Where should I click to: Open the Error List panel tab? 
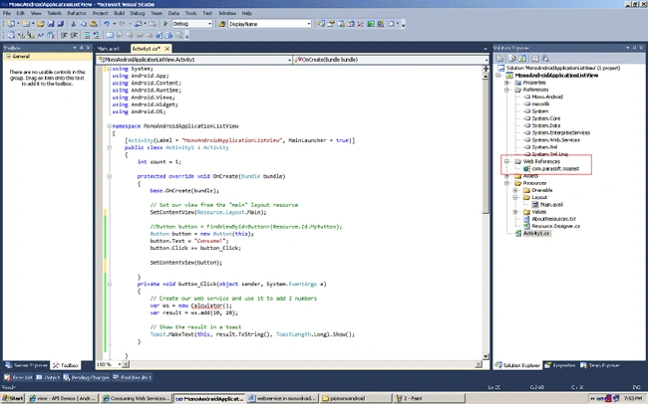18,377
